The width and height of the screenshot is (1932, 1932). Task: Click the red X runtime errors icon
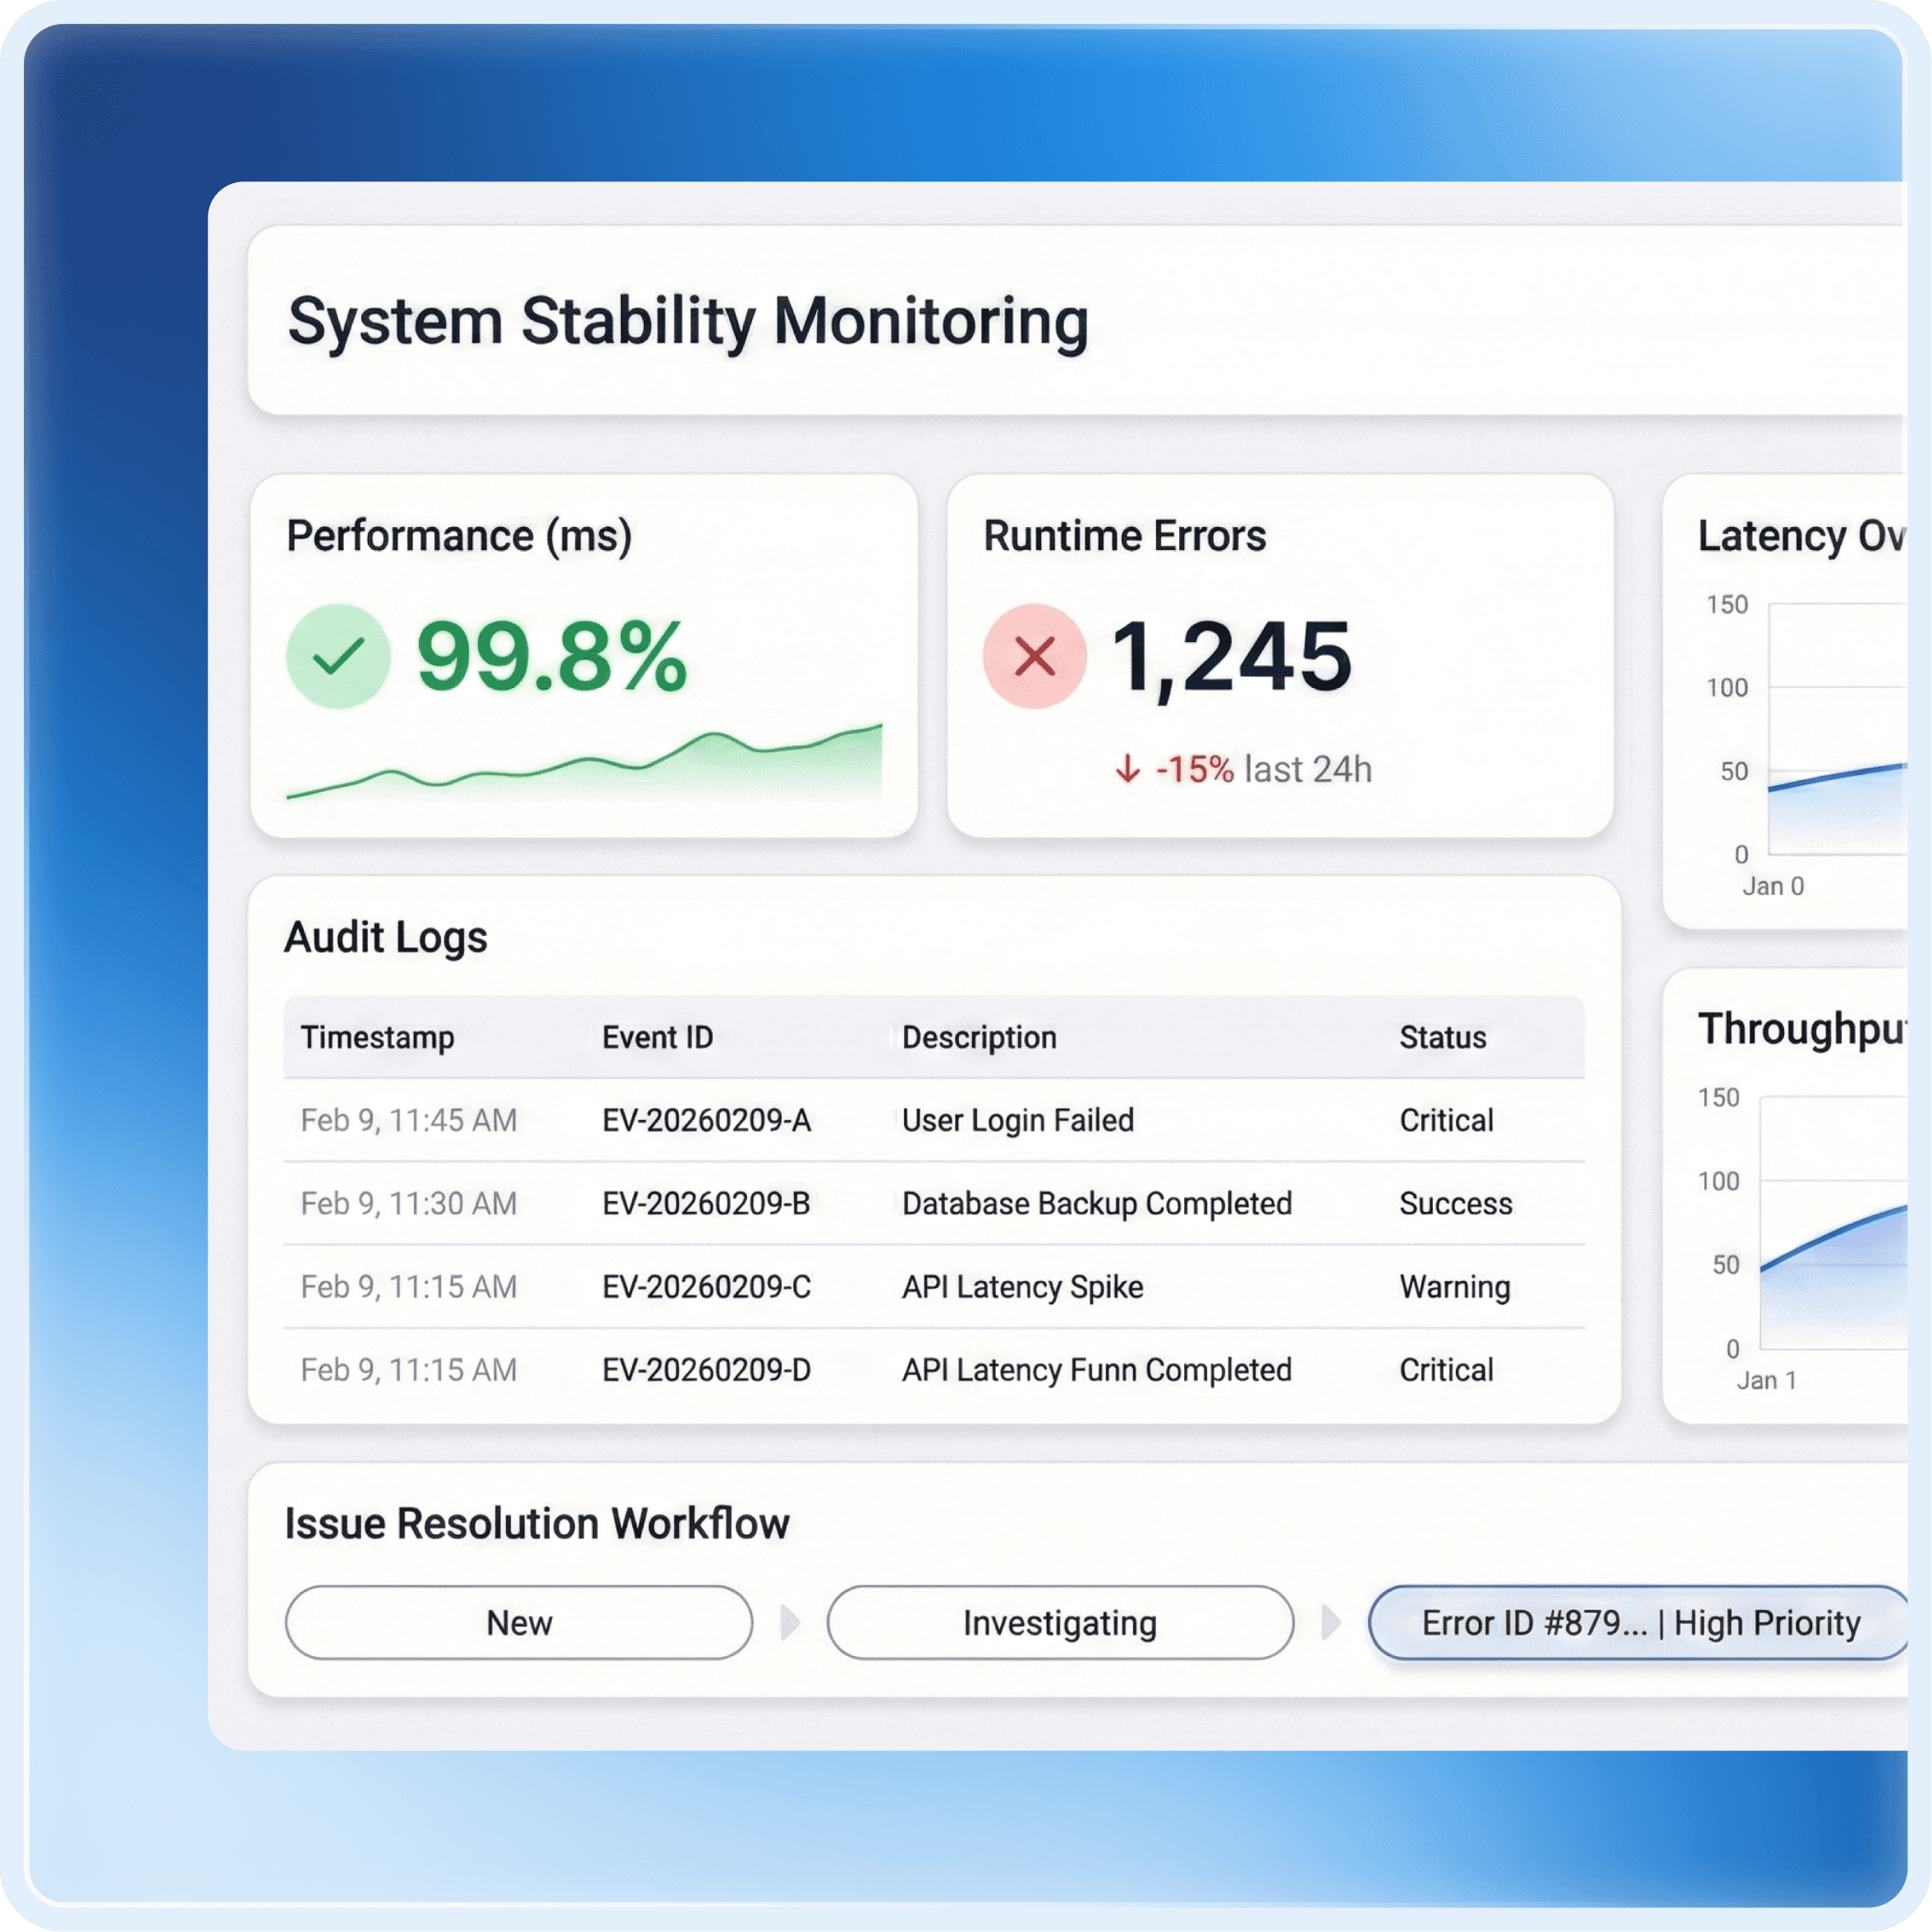1034,657
